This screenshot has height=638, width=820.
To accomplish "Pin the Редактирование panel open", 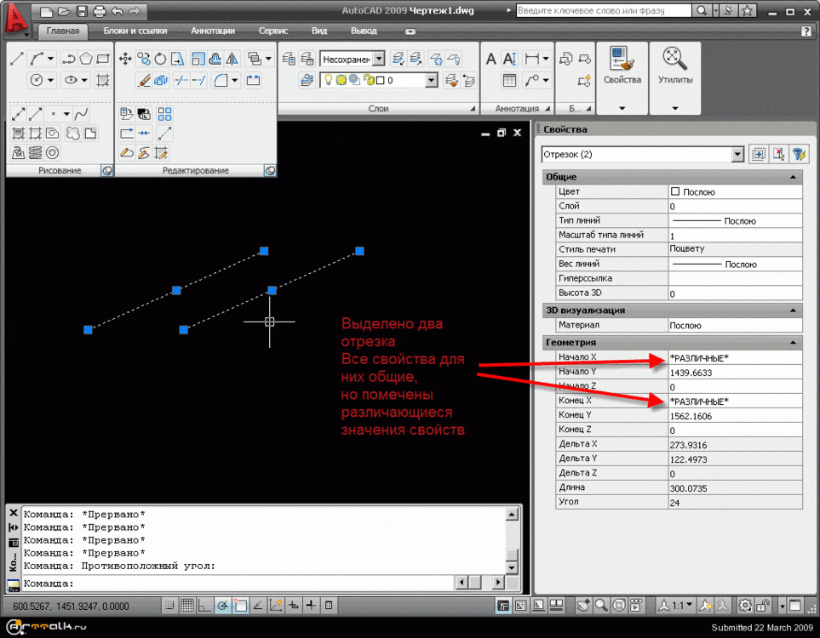I will pos(270,170).
